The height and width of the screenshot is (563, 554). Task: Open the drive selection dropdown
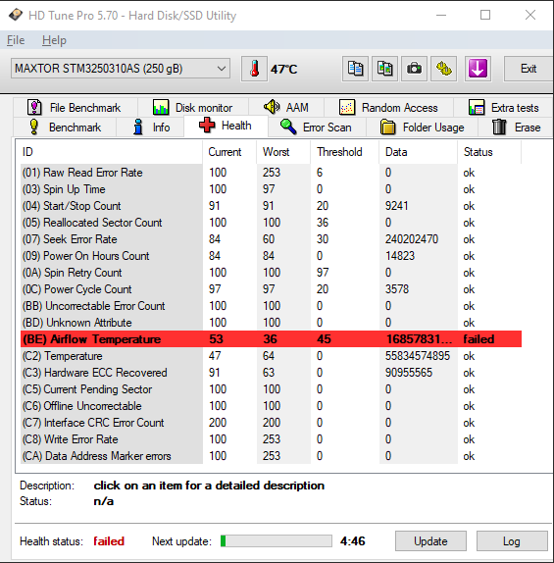coord(121,69)
